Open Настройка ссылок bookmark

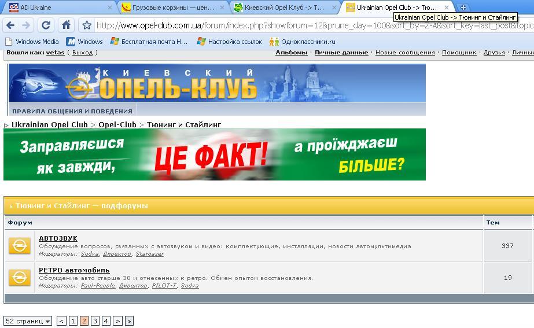point(230,42)
